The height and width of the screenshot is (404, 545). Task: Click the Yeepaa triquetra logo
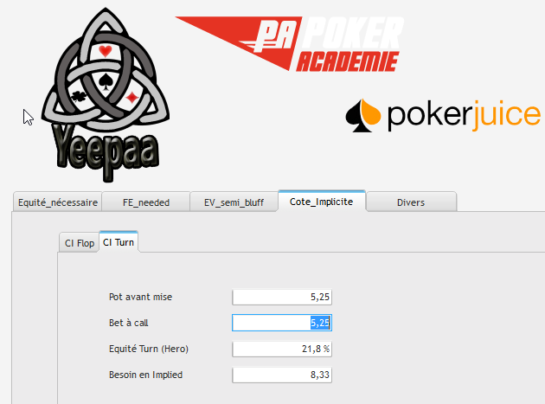[x=106, y=94]
